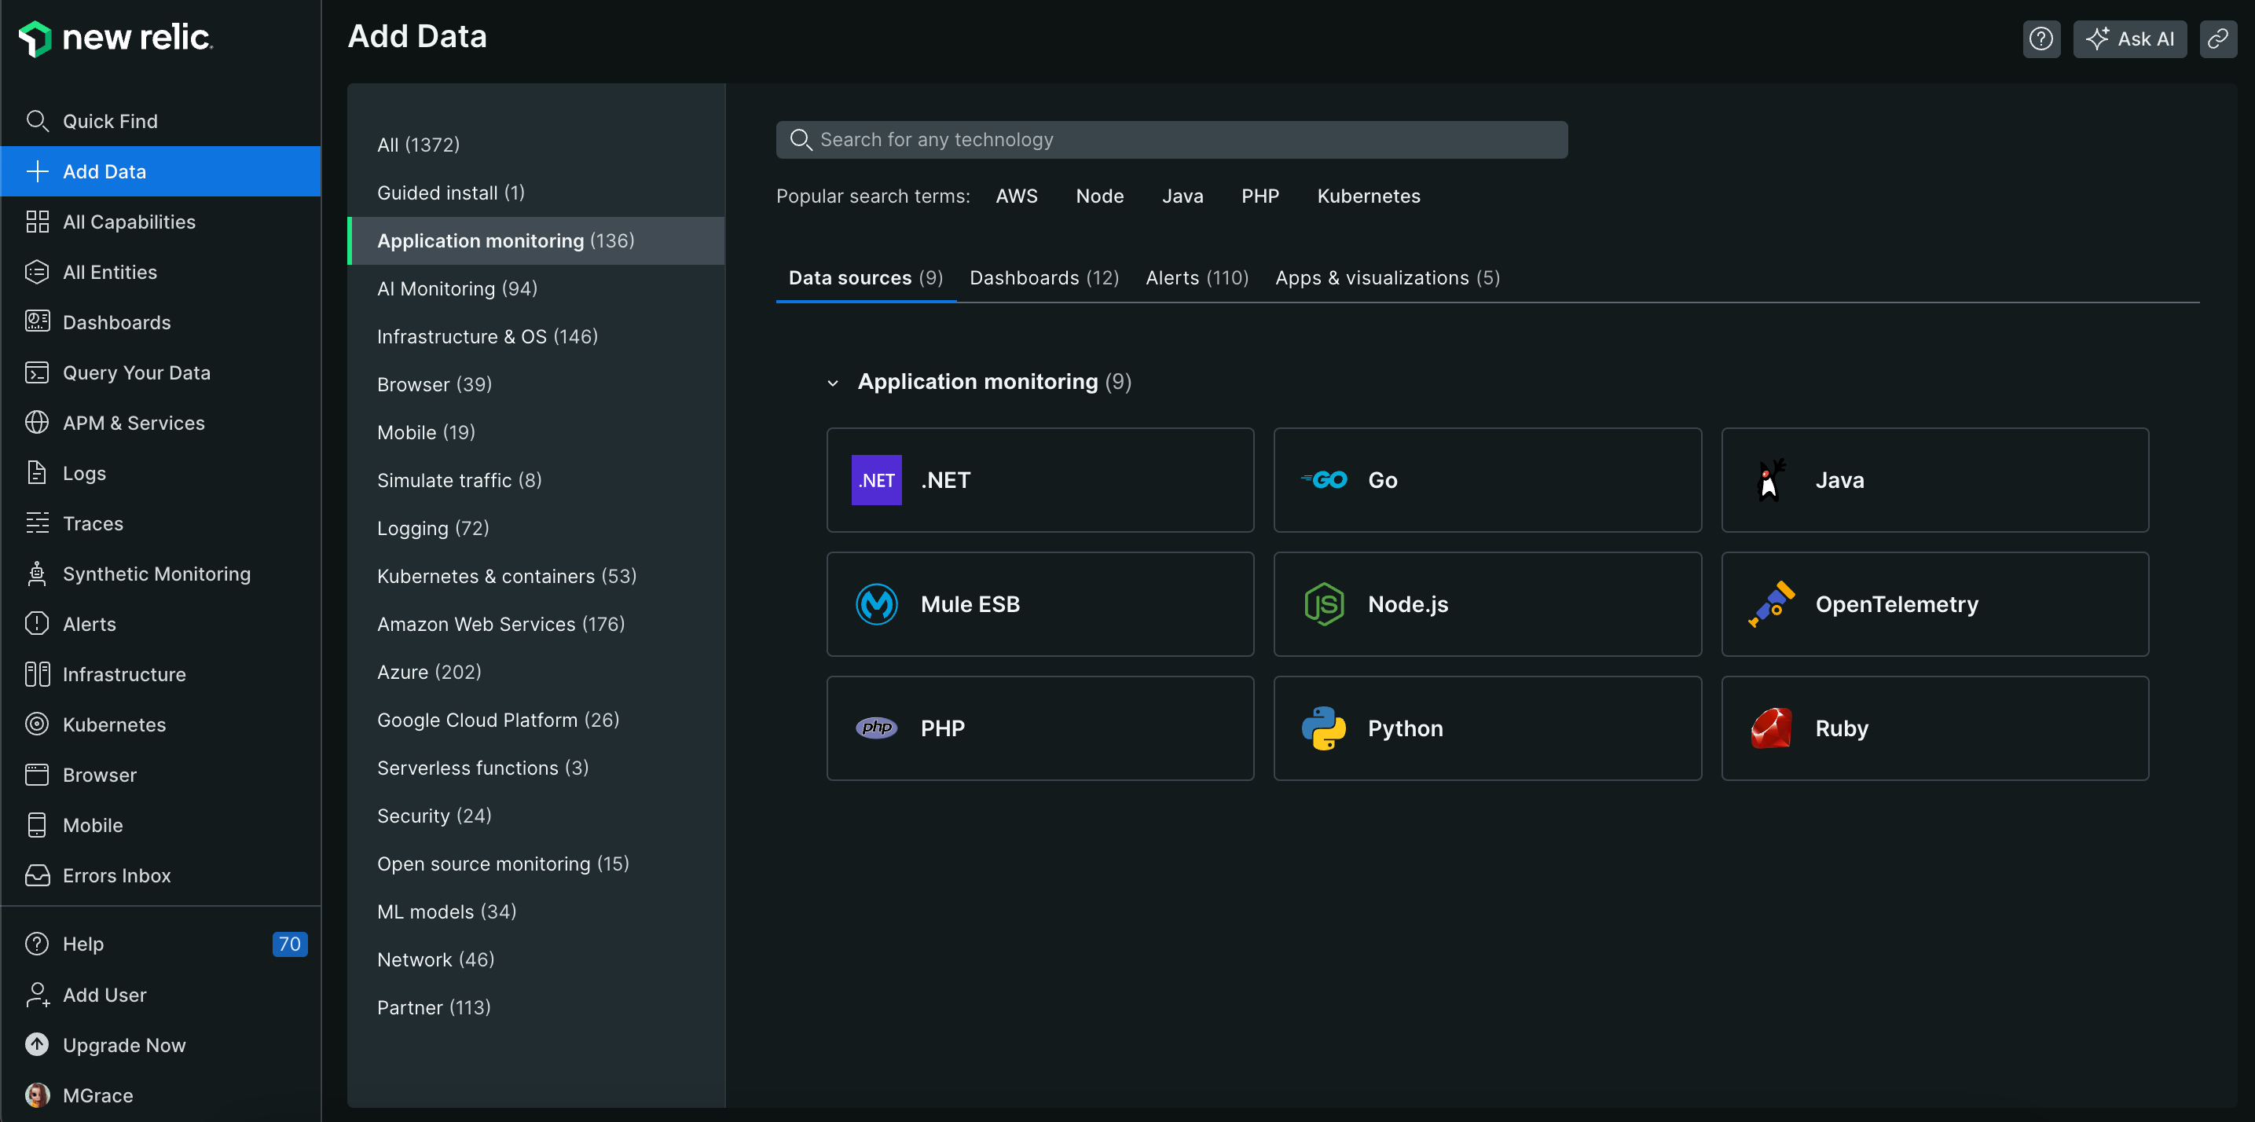The width and height of the screenshot is (2255, 1122).
Task: Select Amazon Web Services (176) category
Action: pyautogui.click(x=536, y=624)
